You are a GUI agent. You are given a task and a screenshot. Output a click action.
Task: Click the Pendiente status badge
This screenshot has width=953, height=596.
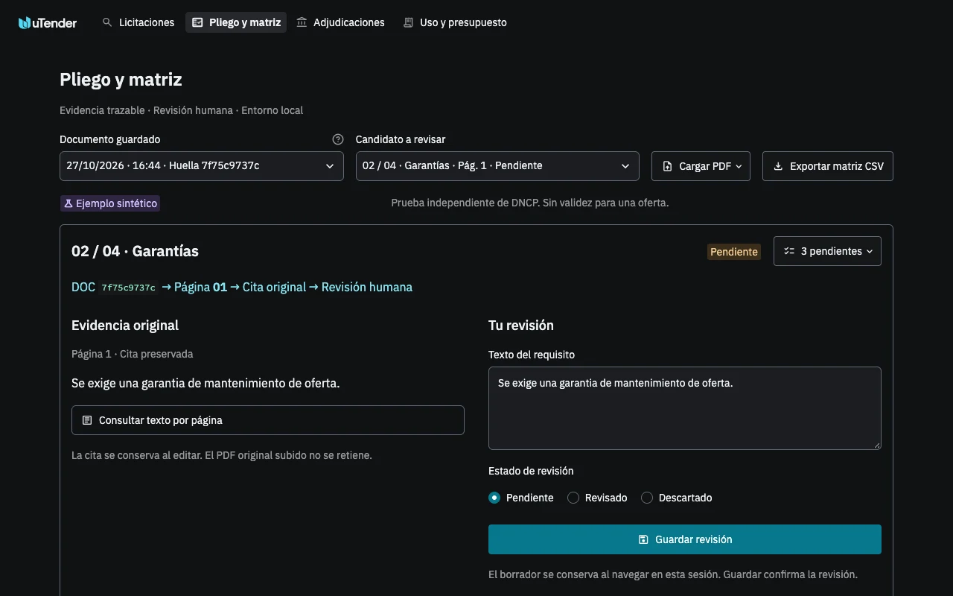click(x=734, y=252)
